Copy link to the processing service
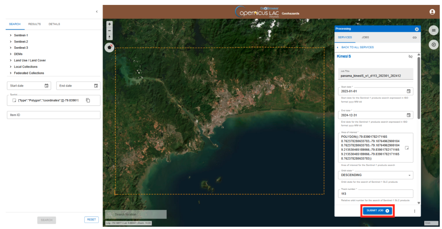Image resolution: width=442 pixels, height=229 pixels. 414,37
